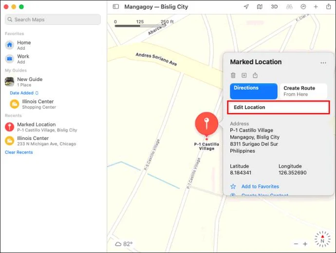This screenshot has width=336, height=253.
Task: Click the Search Maps field
Action: (x=53, y=19)
